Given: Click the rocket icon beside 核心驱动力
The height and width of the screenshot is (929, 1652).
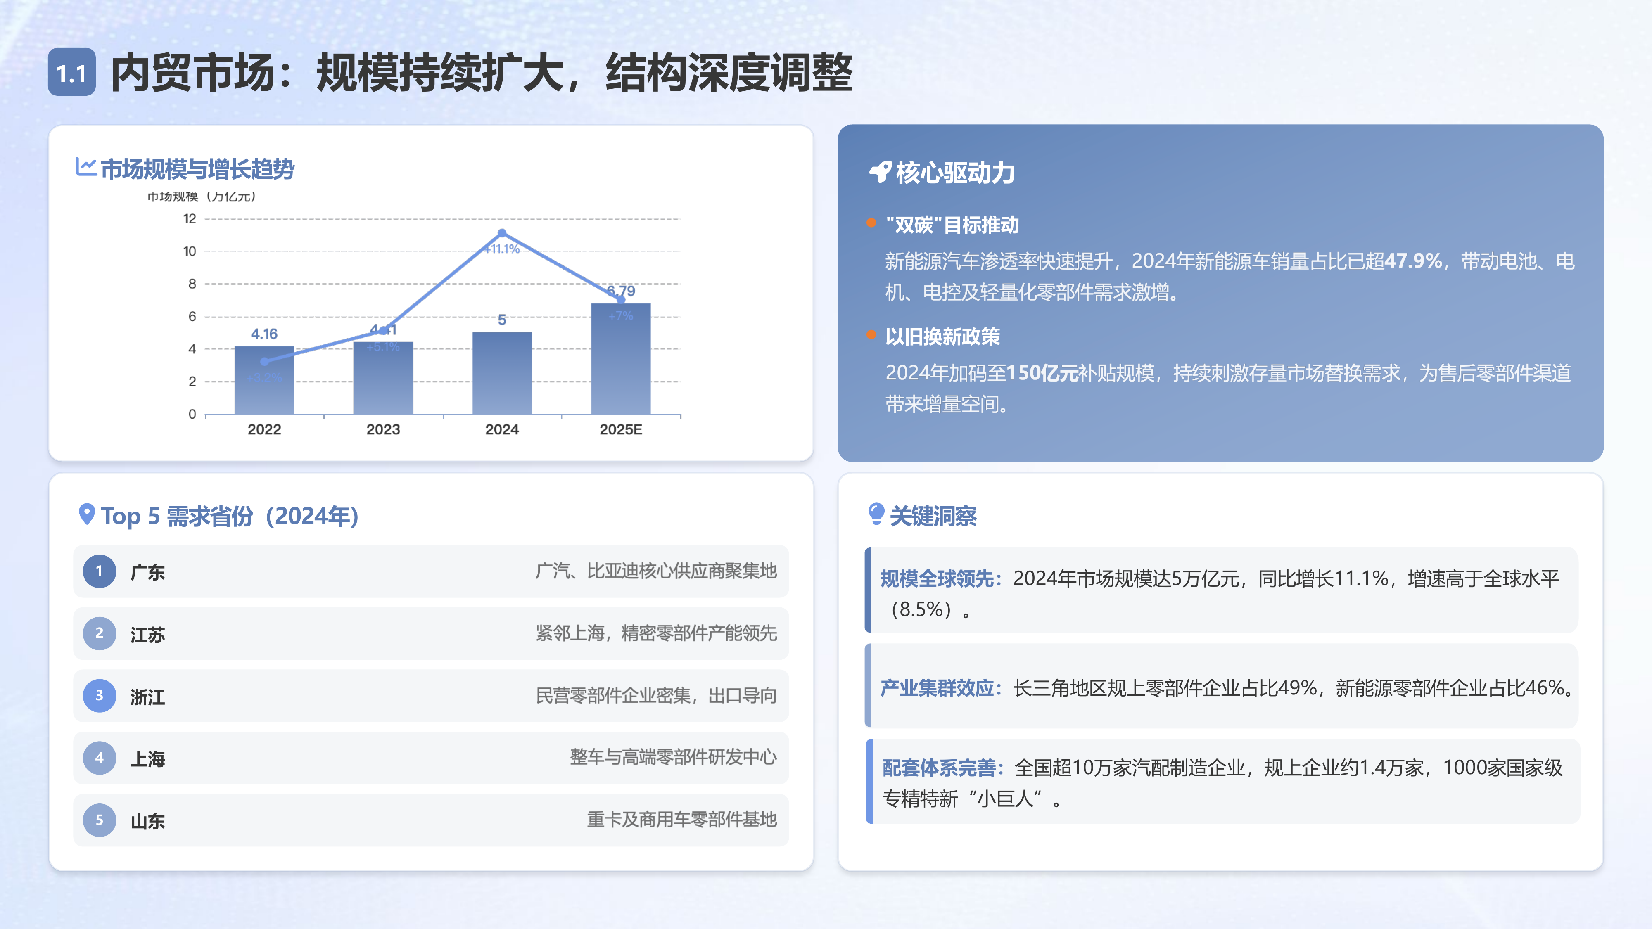Looking at the screenshot, I should point(880,173).
